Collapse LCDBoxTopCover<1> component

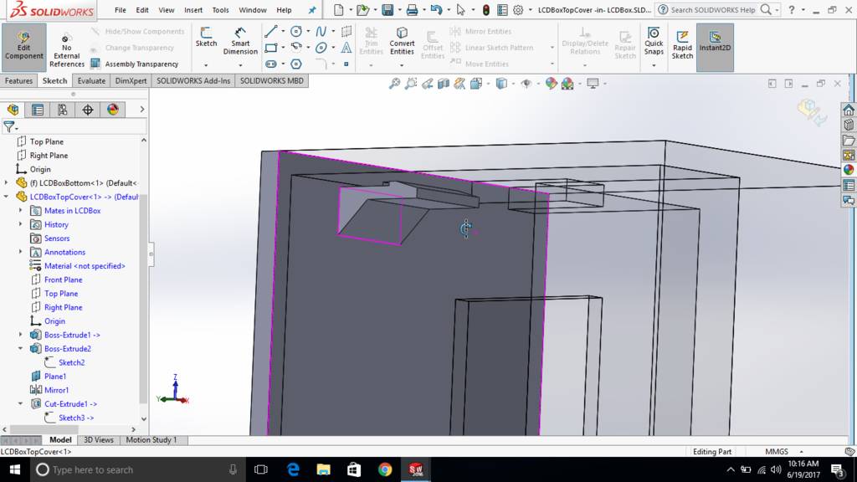point(7,197)
